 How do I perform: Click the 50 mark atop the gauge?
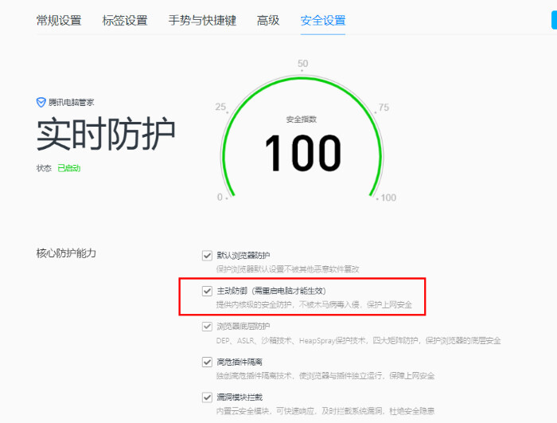tap(302, 64)
